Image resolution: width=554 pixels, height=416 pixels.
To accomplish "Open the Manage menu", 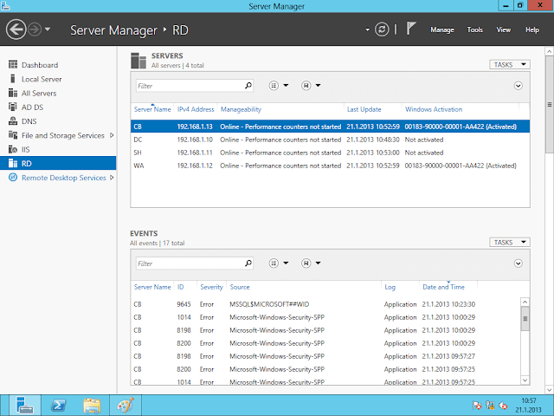I will (441, 29).
